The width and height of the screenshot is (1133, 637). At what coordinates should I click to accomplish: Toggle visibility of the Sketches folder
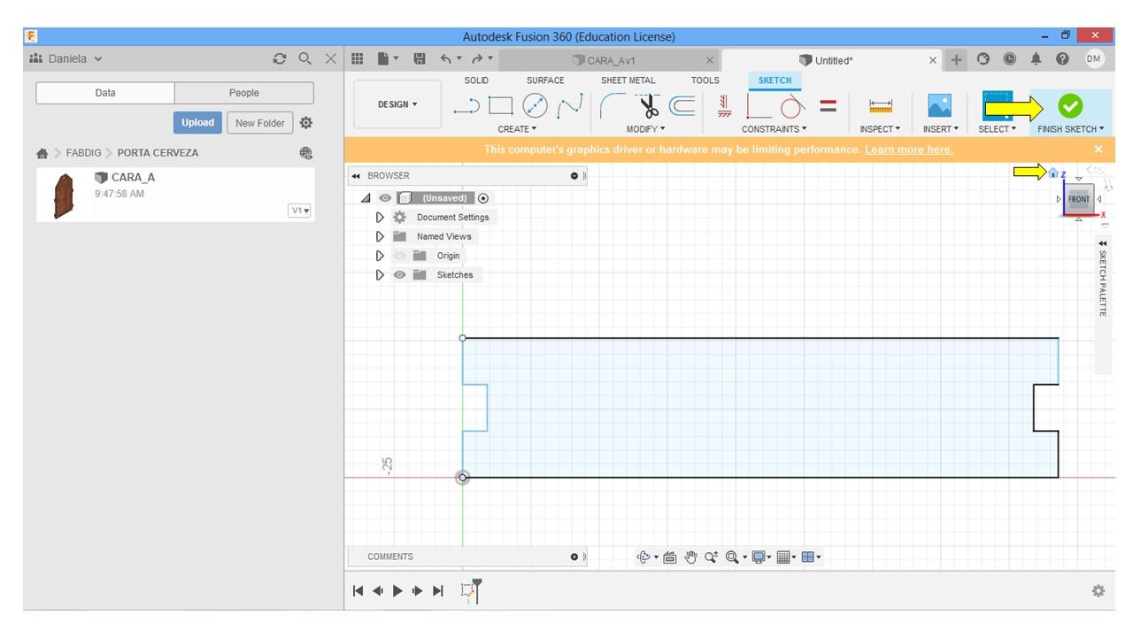[399, 275]
